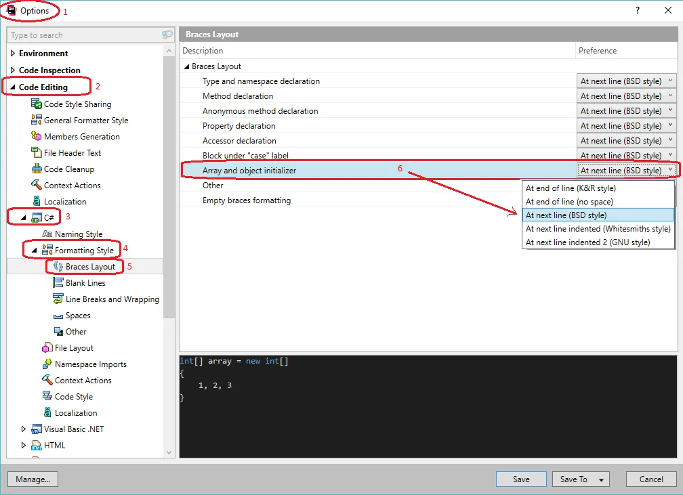Screen dimensions: 683x495
Task: Click the Code Style icon under C#
Action: pyautogui.click(x=47, y=396)
